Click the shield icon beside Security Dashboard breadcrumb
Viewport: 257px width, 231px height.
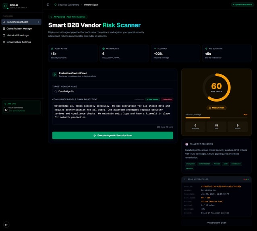(x=56, y=5)
